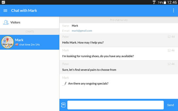The image size is (178, 111).
Task: Tap the 74% battery percentage
Action: coord(160,3)
